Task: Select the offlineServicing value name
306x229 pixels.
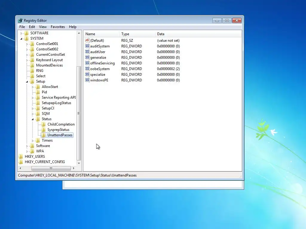Action: click(102, 63)
